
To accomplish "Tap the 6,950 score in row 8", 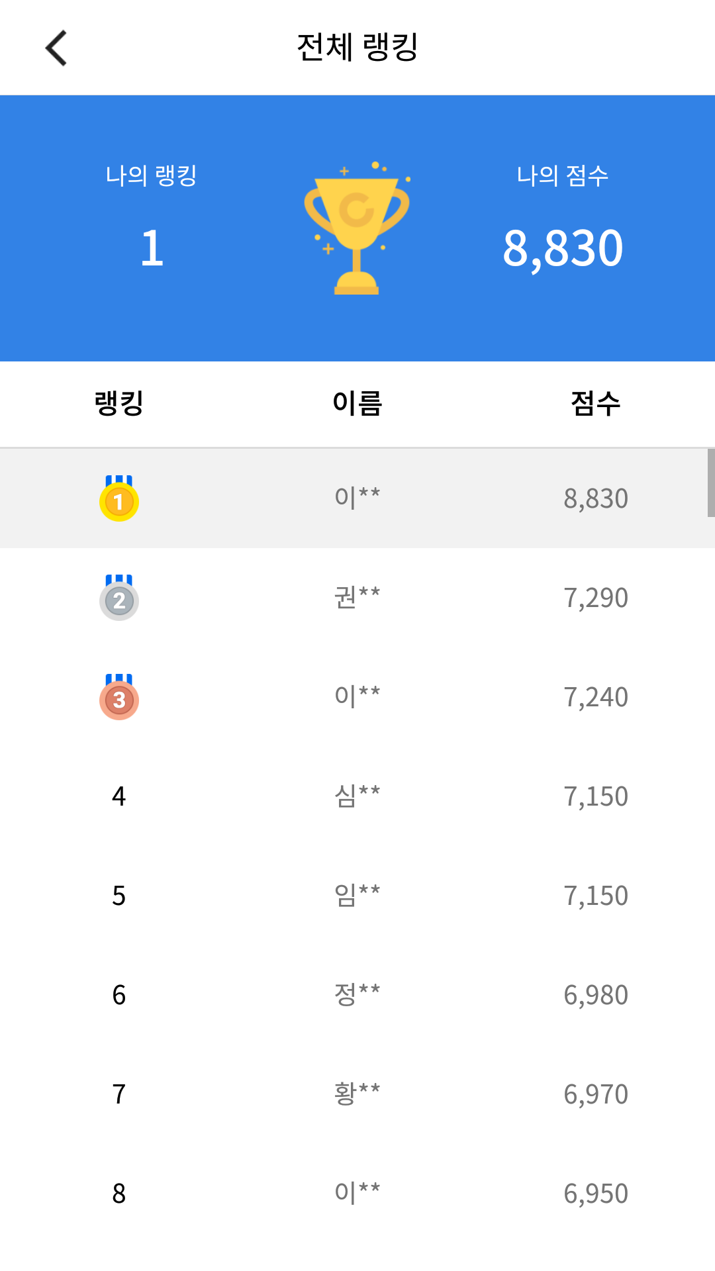I will tap(595, 1194).
